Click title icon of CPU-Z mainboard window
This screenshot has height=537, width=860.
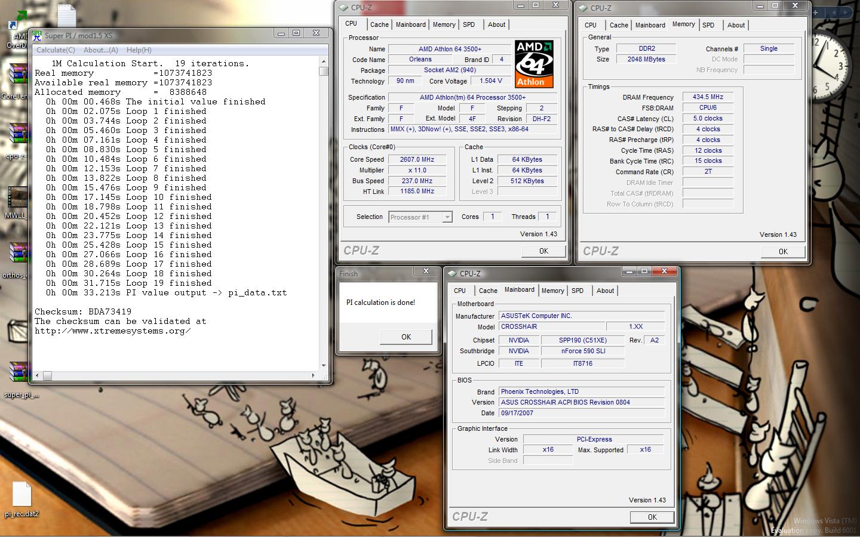(x=452, y=273)
